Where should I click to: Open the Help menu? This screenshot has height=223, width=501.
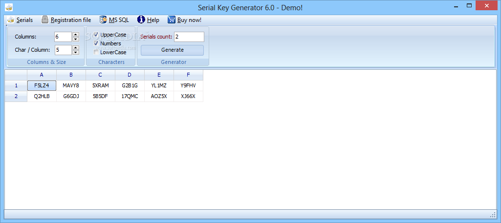tap(153, 20)
